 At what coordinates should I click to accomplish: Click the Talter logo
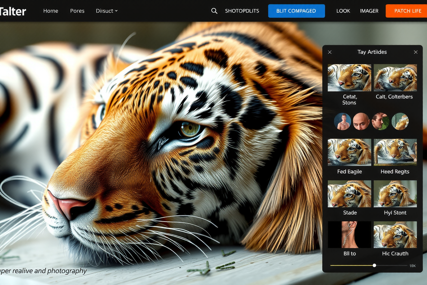tap(13, 11)
